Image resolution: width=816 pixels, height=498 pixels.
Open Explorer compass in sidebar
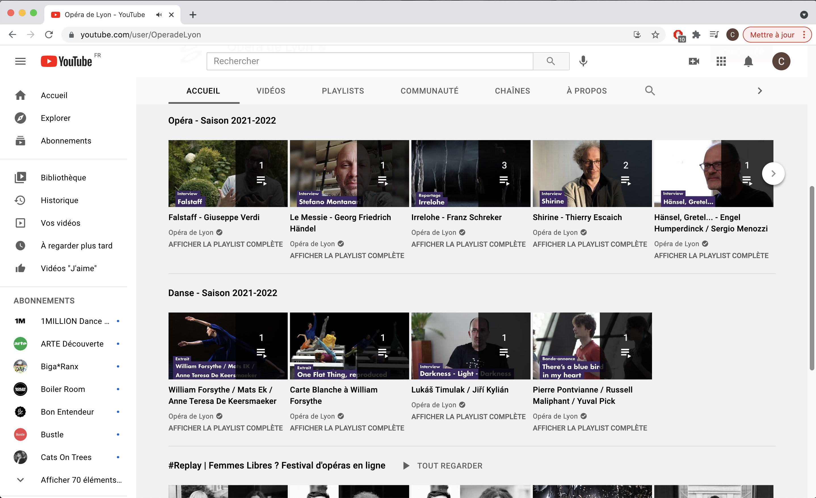pos(64,118)
